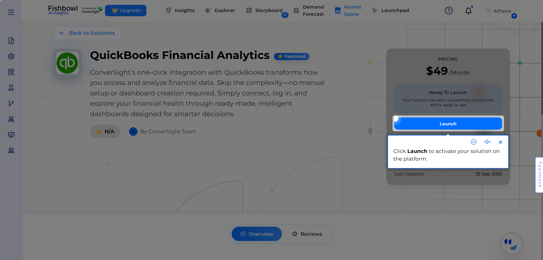The height and width of the screenshot is (260, 543).
Task: Click the settings gear sidebar icon
Action: coord(11,56)
